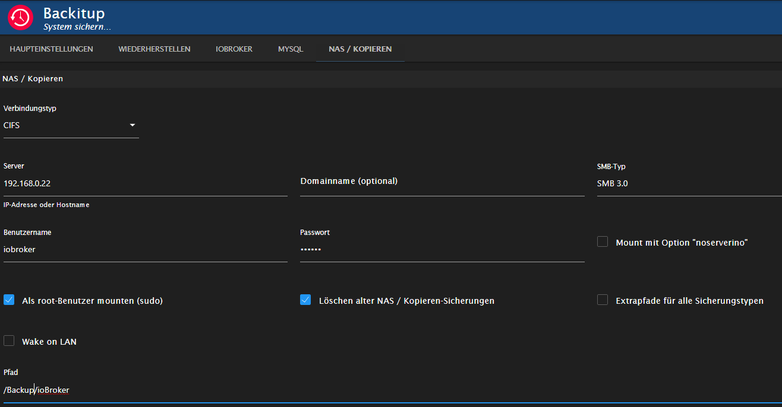This screenshot has width=782, height=407.
Task: Click the "NAS / Kopieren" section heading
Action: point(33,78)
